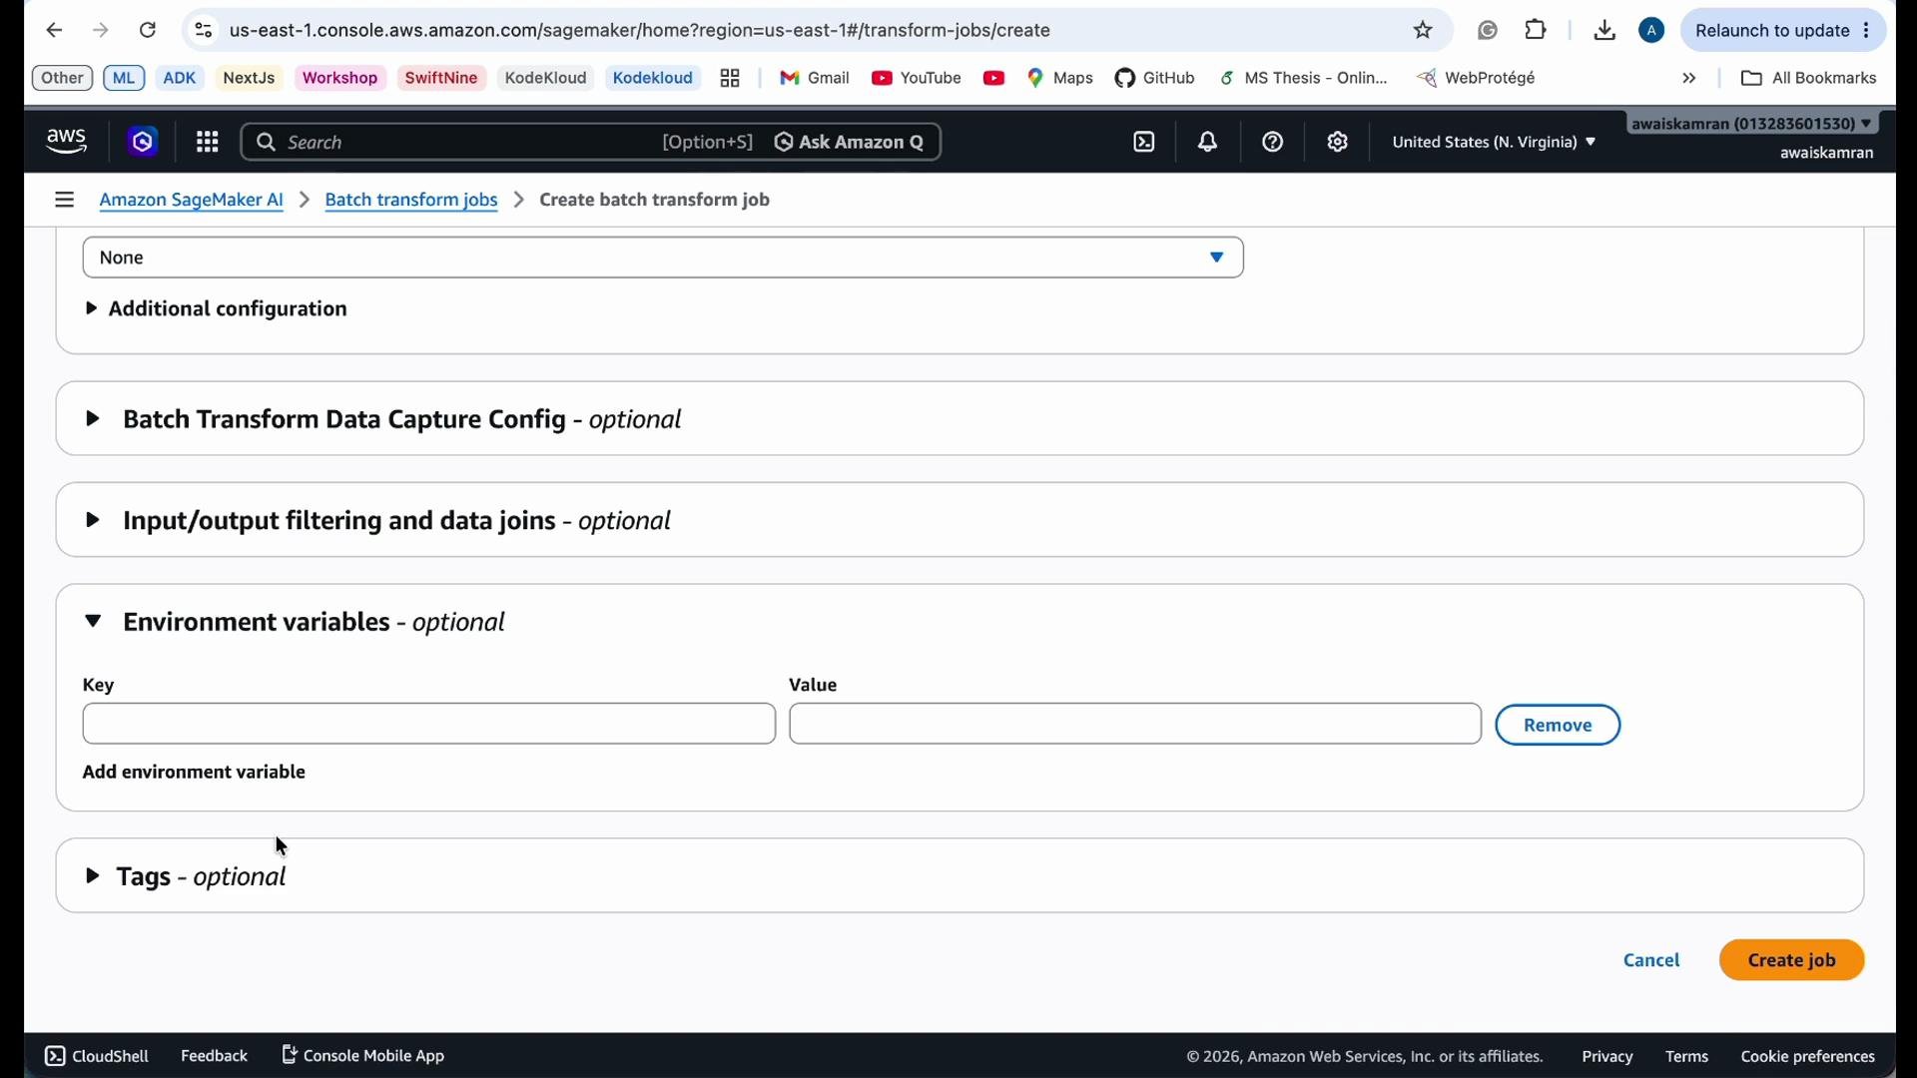1917x1078 pixels.
Task: Open site information icon in address bar
Action: (204, 31)
